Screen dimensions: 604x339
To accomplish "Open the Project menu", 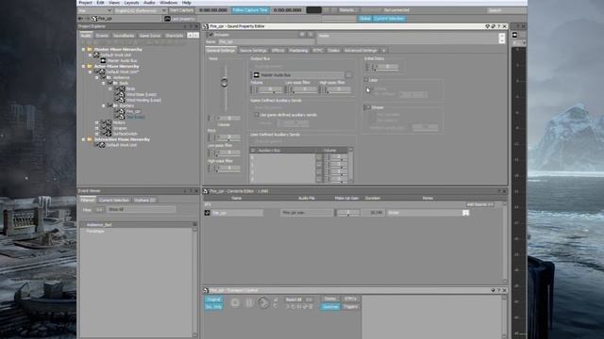I will 85,2.
